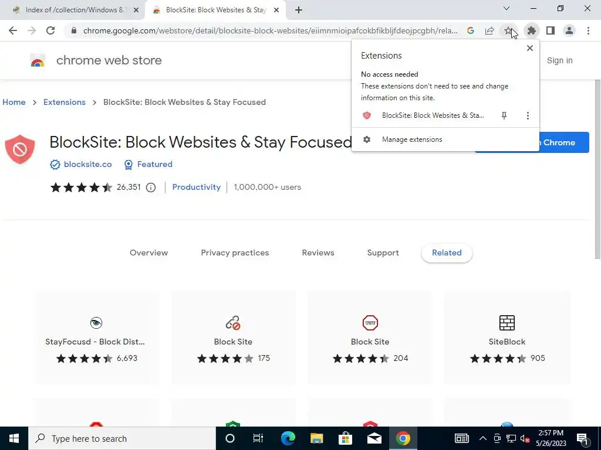This screenshot has width=601, height=450.
Task: Select the Related tab
Action: [x=447, y=253]
